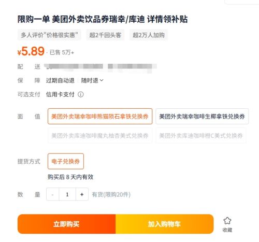Click the 超2千回头客 tag

coord(105,35)
